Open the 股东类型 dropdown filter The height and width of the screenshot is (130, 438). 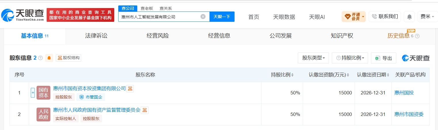click(313, 58)
